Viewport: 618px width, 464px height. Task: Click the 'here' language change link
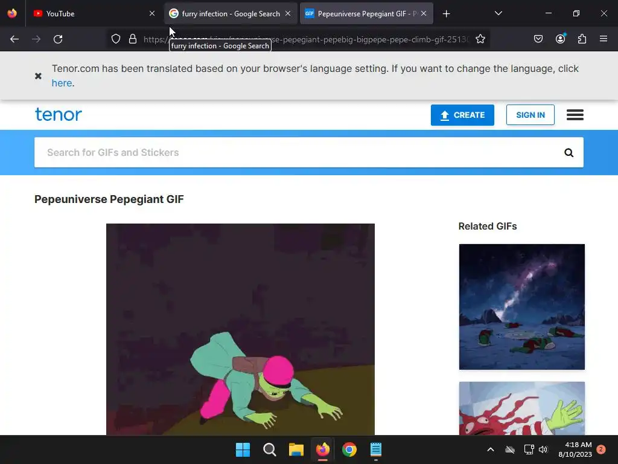tap(62, 83)
